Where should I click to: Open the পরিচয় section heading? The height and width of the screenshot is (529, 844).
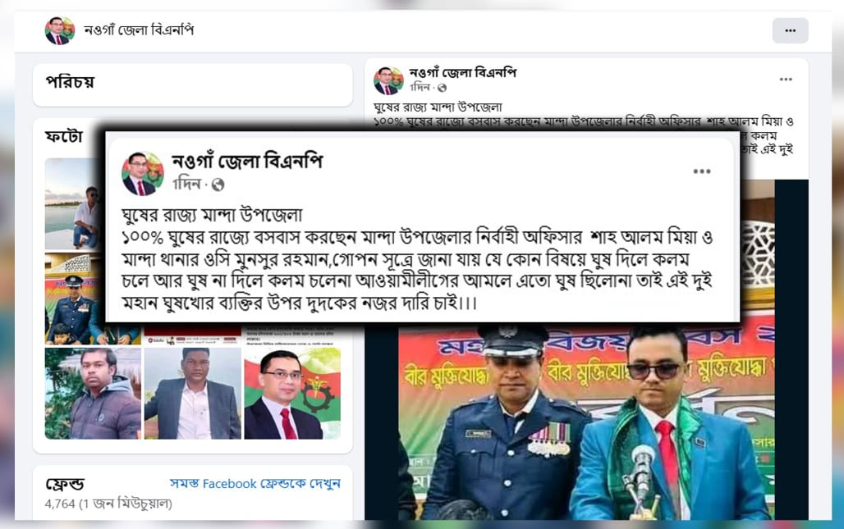(70, 82)
